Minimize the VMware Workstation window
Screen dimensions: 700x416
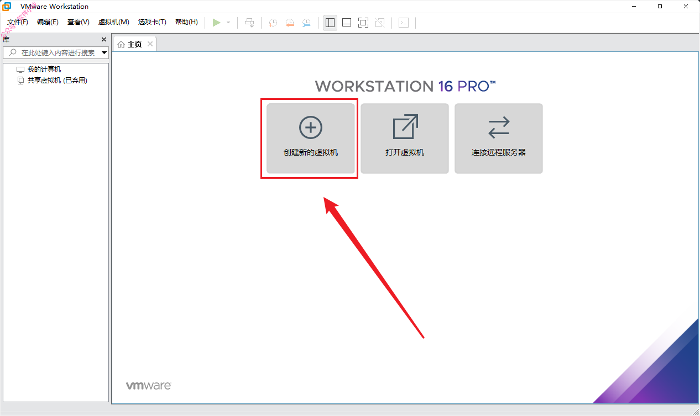(x=634, y=7)
